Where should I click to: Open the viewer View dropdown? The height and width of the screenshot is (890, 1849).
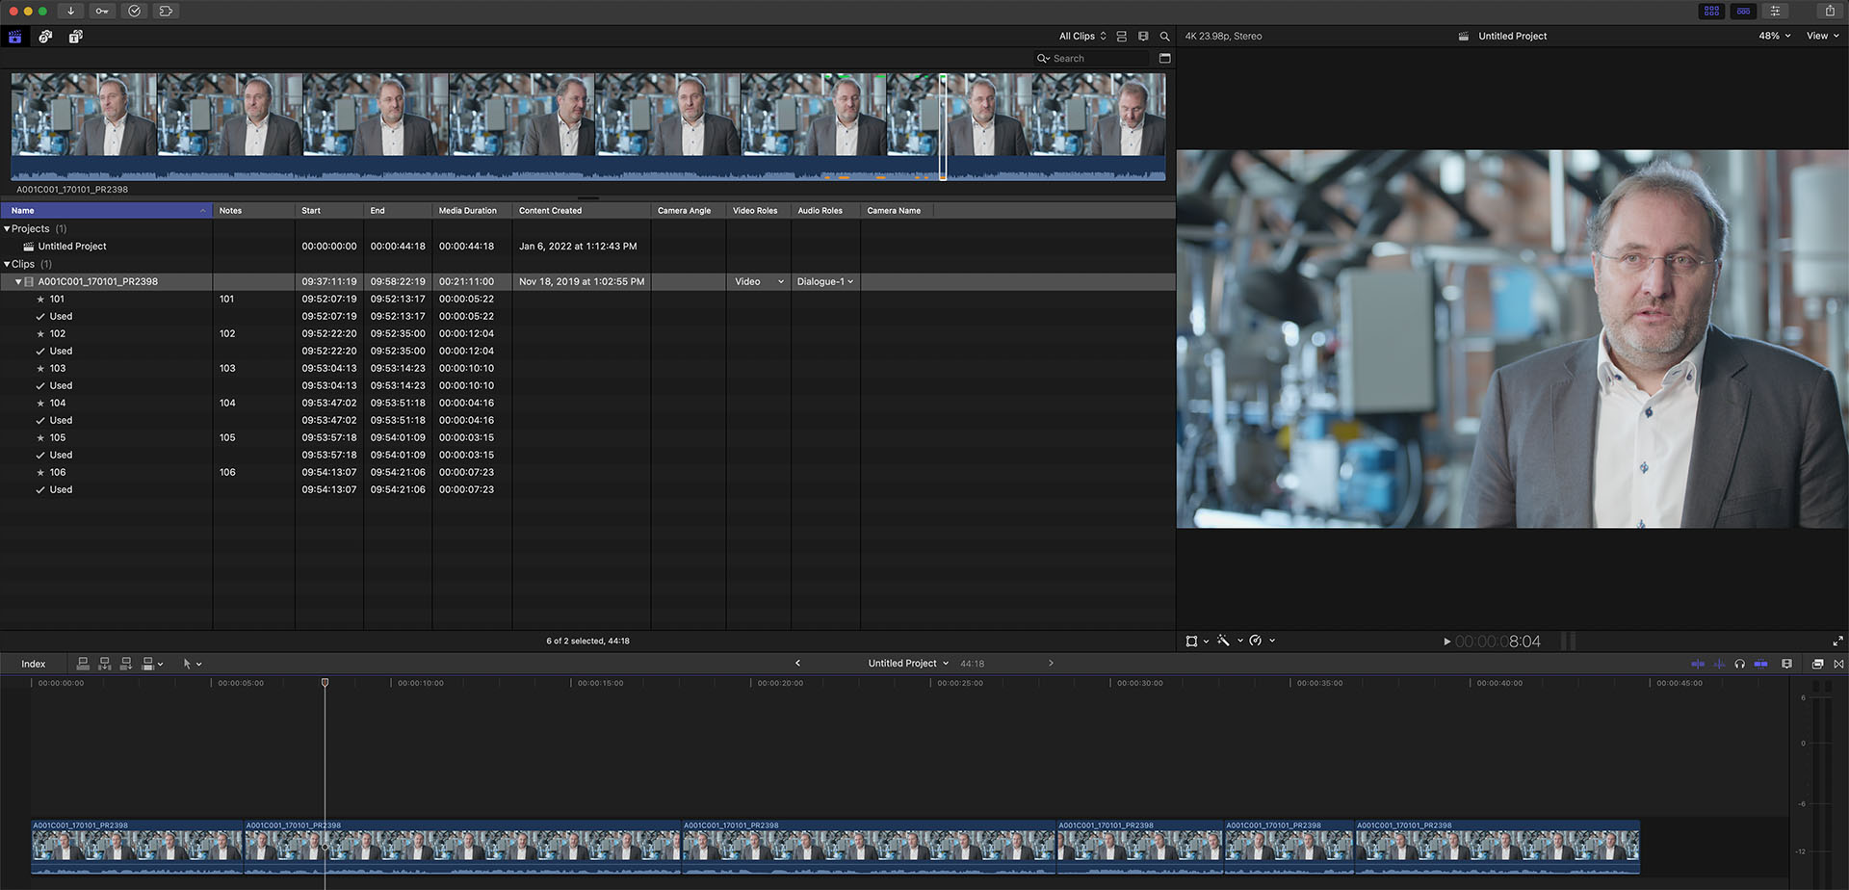1822,36
